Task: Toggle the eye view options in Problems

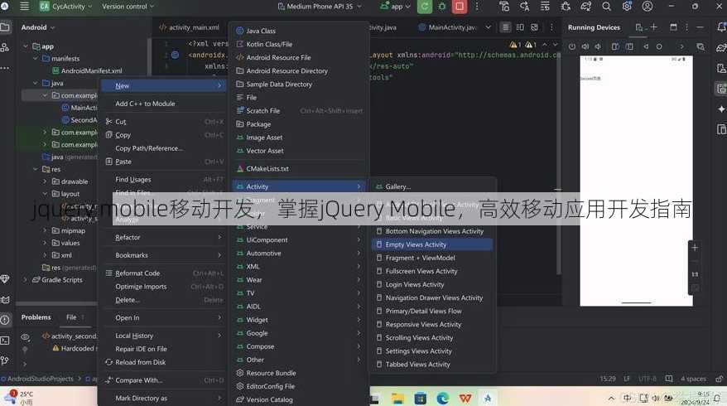Action: tap(25, 336)
